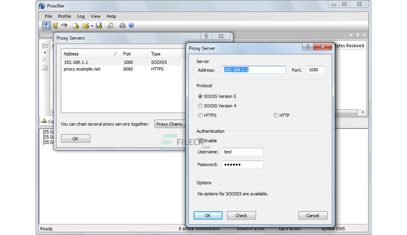Click the New Profile toolbar icon
Viewport: 407px width, 235px height.
coord(75,25)
